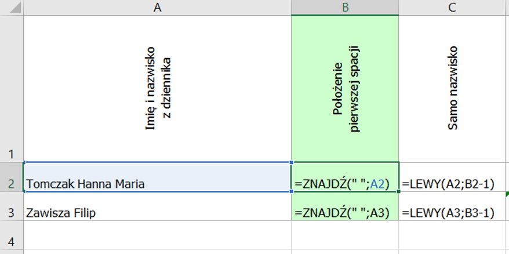Select column B by its header
This screenshot has width=509, height=254.
345,8
